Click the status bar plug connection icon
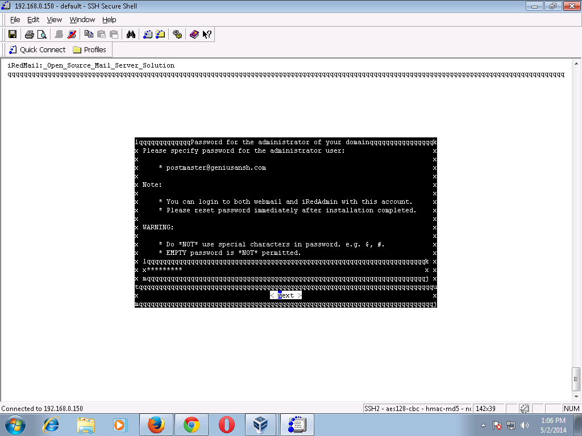 click(524, 409)
